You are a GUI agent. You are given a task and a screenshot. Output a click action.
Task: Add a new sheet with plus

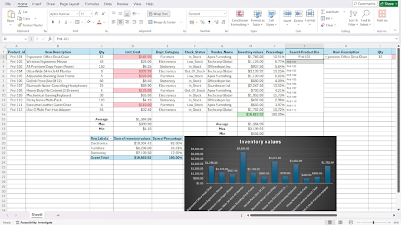(58, 215)
